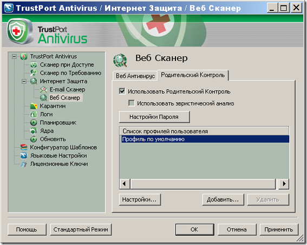
Task: Click the Веб Сканер icon in the tree
Action: click(43, 98)
